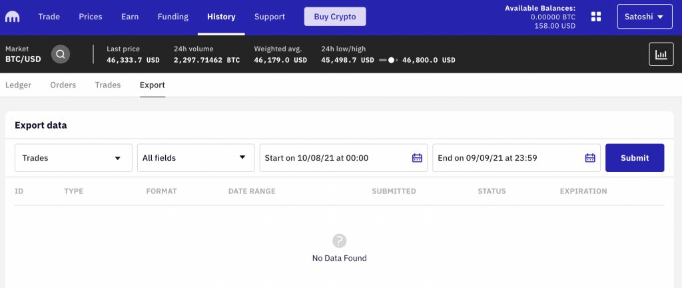Image resolution: width=682 pixels, height=288 pixels.
Task: Open the chart view icon
Action: tap(661, 54)
